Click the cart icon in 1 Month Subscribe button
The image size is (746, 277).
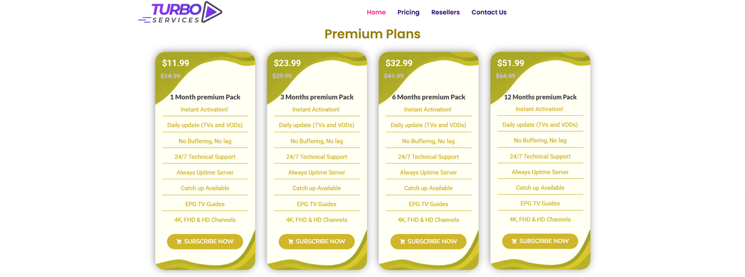[179, 241]
